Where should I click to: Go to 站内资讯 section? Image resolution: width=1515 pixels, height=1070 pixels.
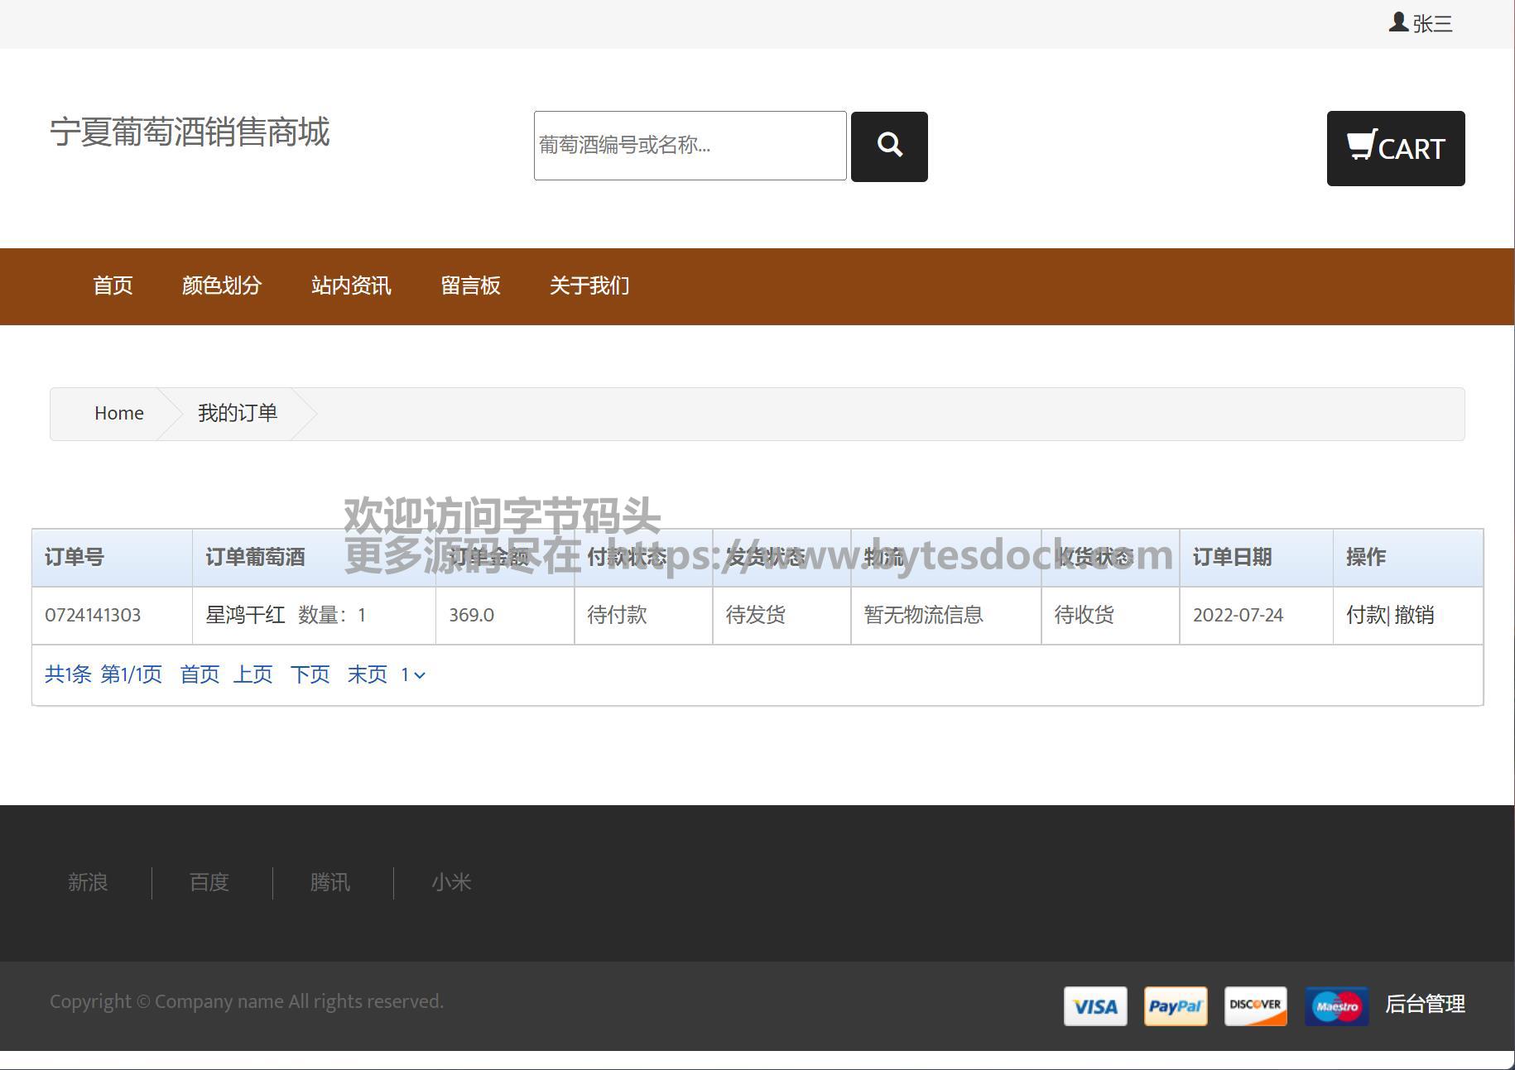[x=351, y=286]
